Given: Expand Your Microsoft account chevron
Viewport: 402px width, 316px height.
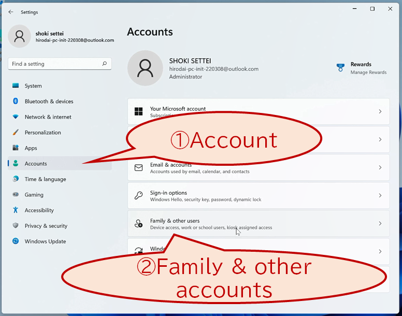Looking at the screenshot, I should [x=380, y=111].
